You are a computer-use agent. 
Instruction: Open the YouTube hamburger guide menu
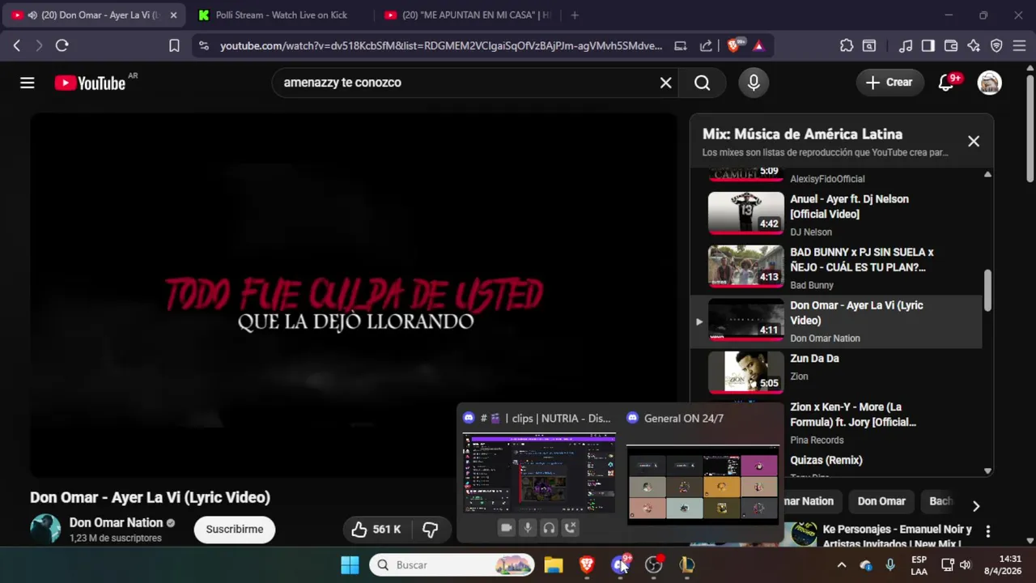pos(28,83)
